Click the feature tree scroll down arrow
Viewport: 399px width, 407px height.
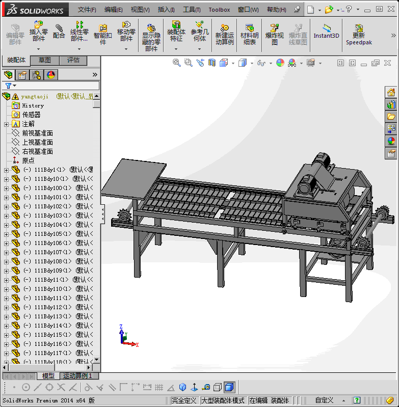point(96,360)
